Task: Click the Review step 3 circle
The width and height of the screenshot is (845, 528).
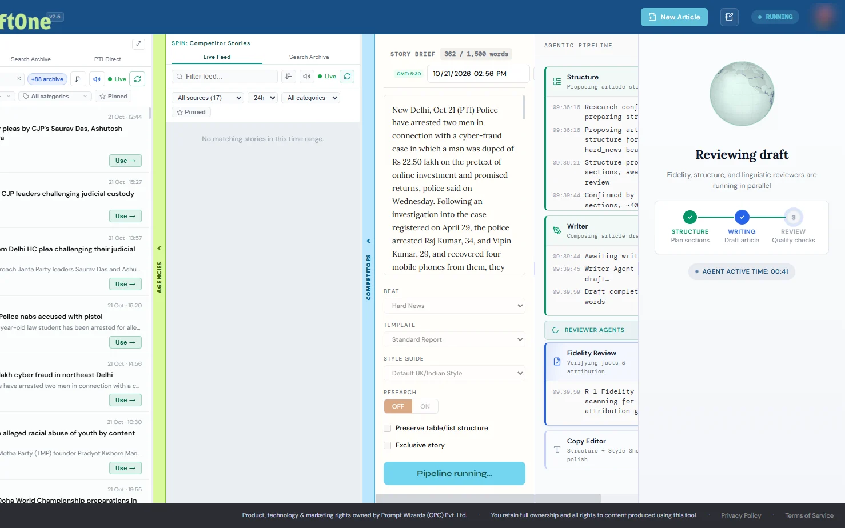Action: pos(793,217)
